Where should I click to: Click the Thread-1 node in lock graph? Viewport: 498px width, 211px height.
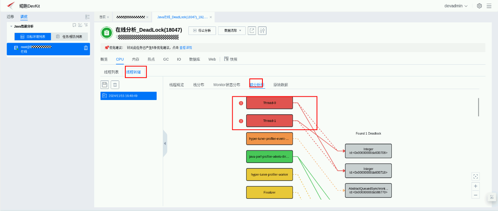(x=269, y=121)
